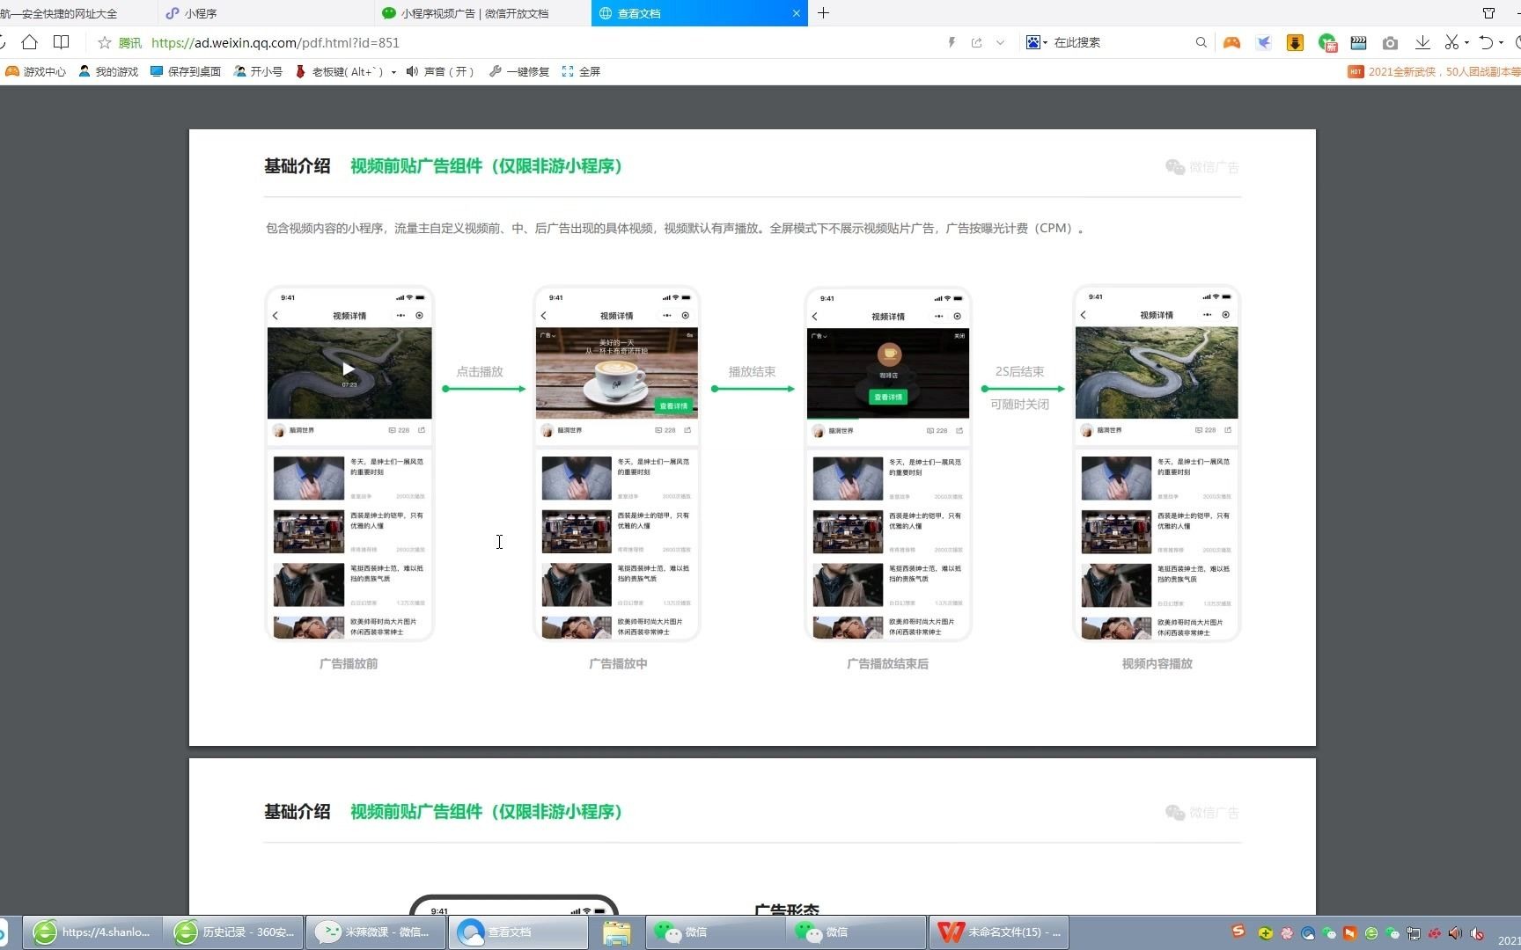Switch to 小程序视频广告 微信开放文档 tab
This screenshot has width=1521, height=950.
483,13
